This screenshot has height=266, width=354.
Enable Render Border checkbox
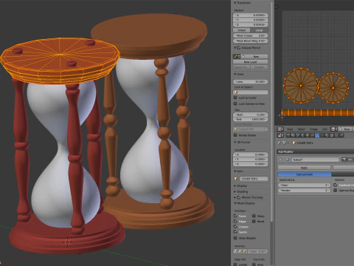(235, 135)
